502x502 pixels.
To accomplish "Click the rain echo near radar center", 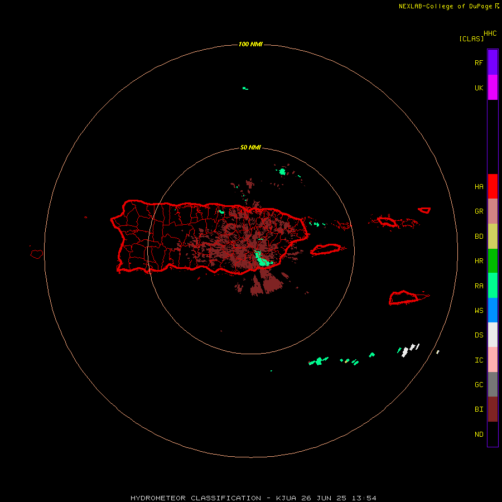I will 262,259.
